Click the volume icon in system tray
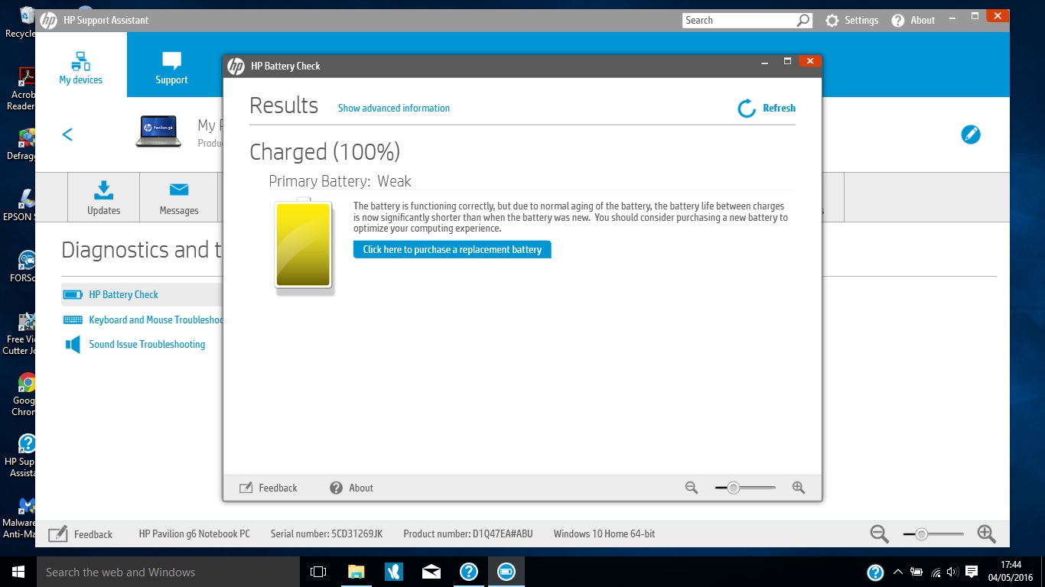Image resolution: width=1045 pixels, height=587 pixels. (x=952, y=572)
